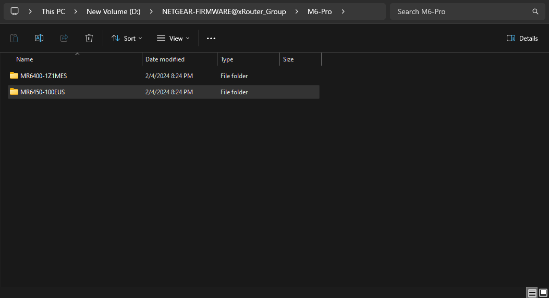Screen dimensions: 549x298
Task: Click the Share icon in the toolbar
Action: click(x=64, y=38)
